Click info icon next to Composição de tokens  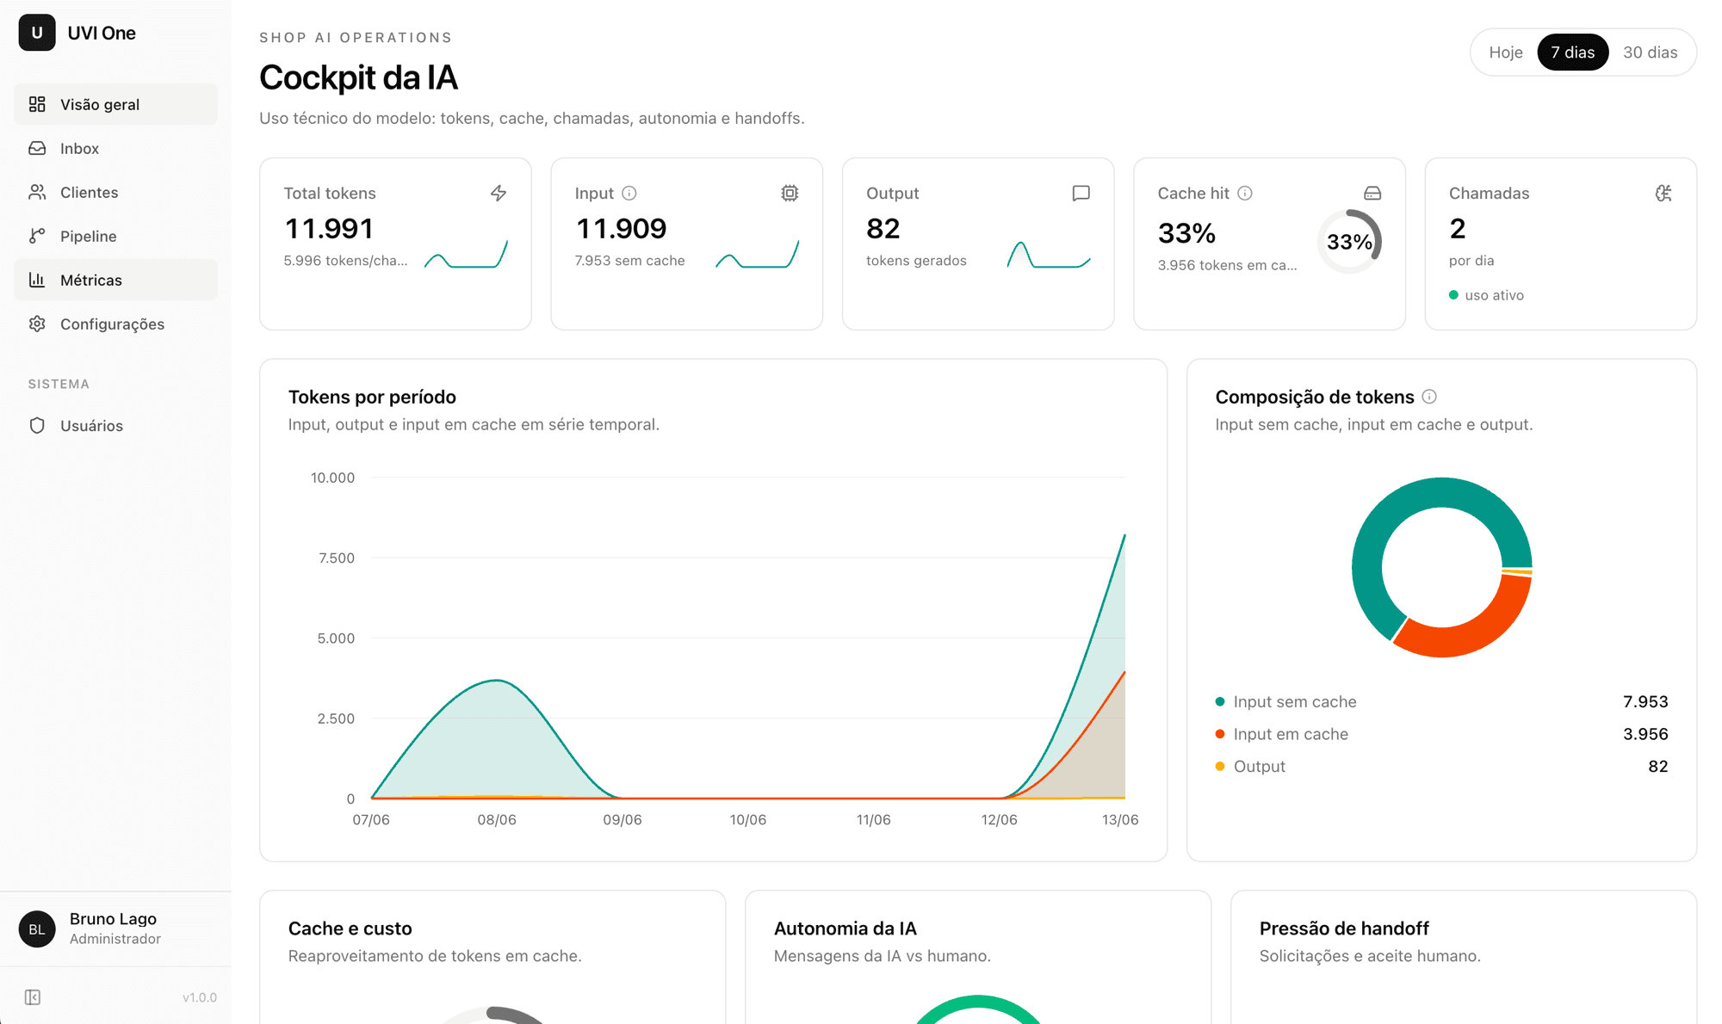point(1429,397)
